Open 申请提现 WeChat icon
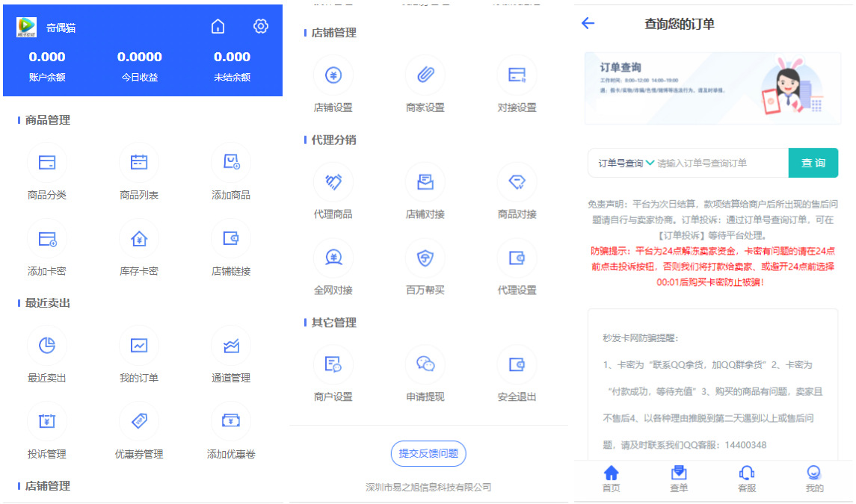This screenshot has height=504, width=856. 425,364
